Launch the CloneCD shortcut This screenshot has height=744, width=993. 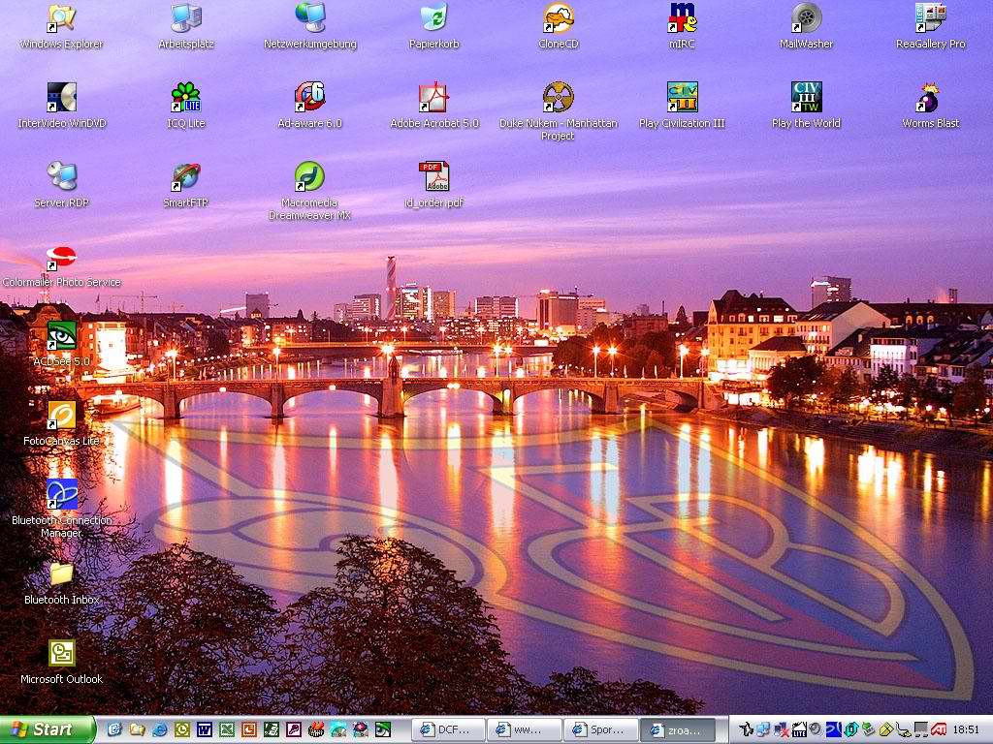[558, 27]
